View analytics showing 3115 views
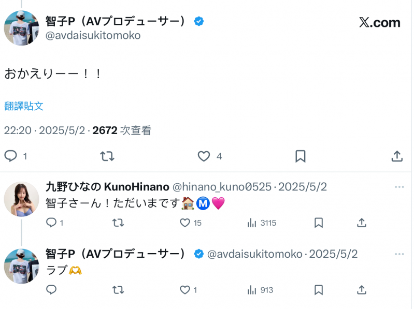The image size is (414, 309). [252, 223]
